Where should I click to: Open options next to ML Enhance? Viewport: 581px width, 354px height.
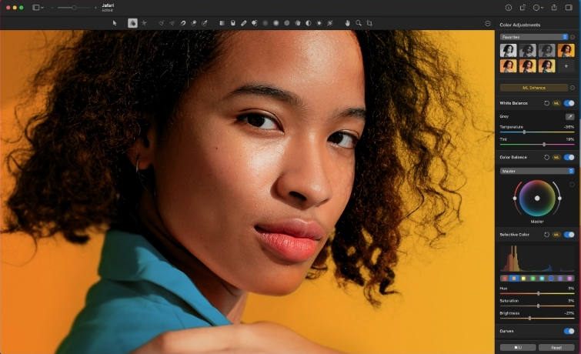click(572, 88)
